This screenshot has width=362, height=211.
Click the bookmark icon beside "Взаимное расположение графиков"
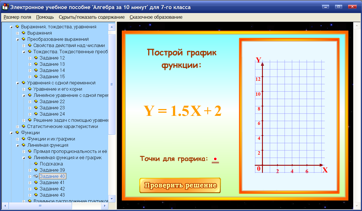30,201
